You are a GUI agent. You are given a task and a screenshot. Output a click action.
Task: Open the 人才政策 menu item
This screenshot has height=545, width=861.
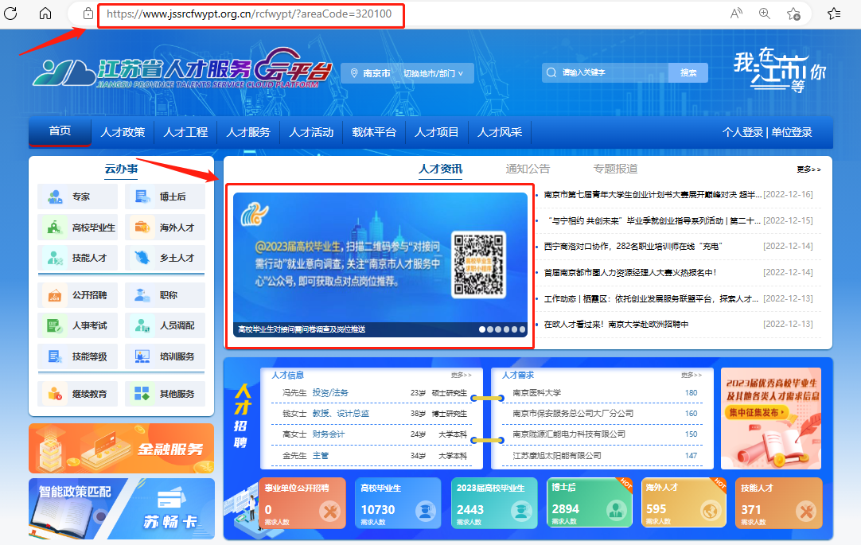pos(123,132)
